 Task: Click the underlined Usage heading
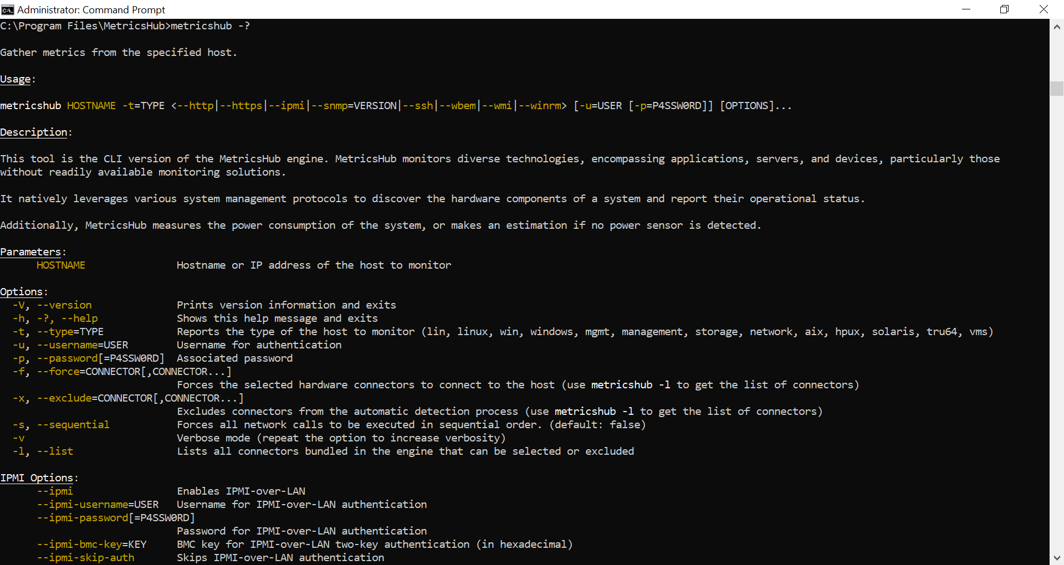coord(16,79)
